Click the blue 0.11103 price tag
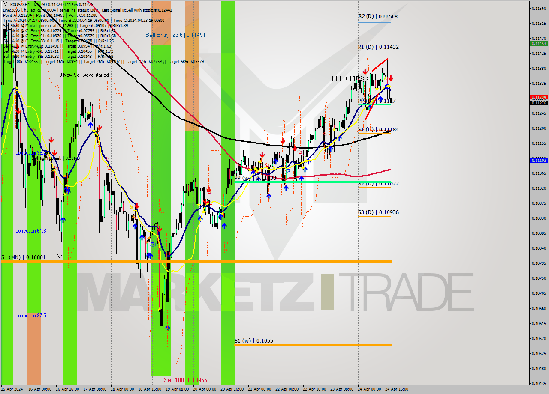The image size is (549, 394). (539, 160)
